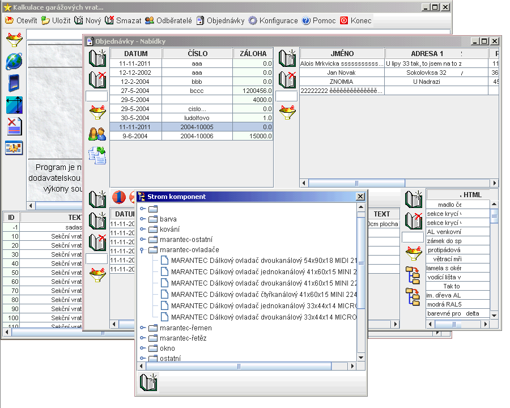The width and height of the screenshot is (510, 408).
Task: Click empty field below orders delete book icon
Action: pos(96,96)
